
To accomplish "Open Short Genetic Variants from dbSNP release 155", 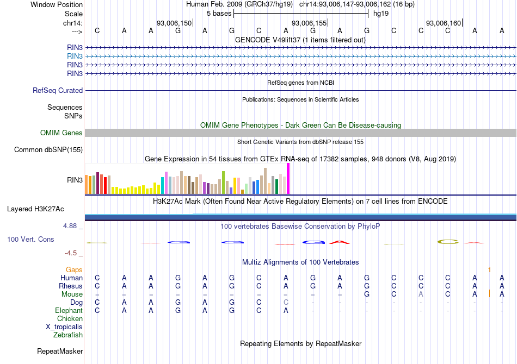I will click(x=300, y=142).
